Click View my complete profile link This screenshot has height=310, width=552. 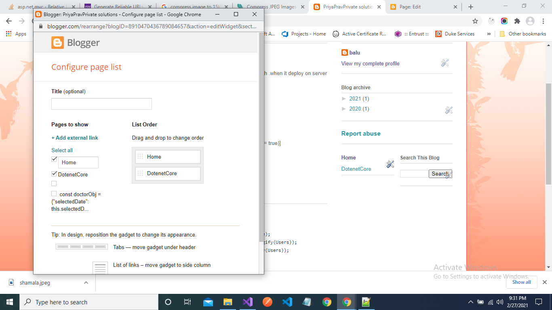click(370, 63)
